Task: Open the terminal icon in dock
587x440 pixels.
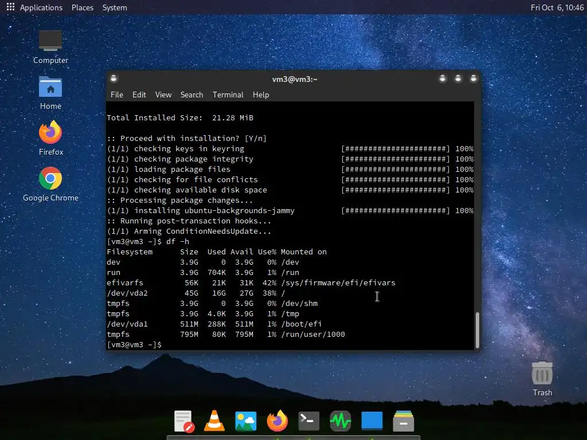Action: (x=309, y=421)
